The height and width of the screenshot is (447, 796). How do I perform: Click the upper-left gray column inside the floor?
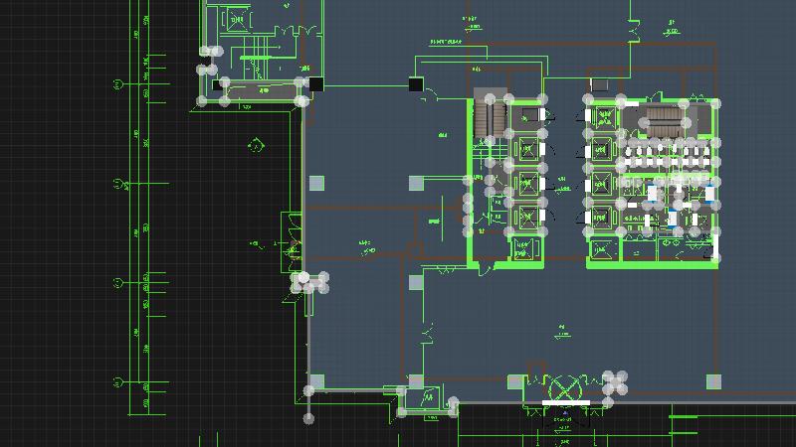point(316,183)
